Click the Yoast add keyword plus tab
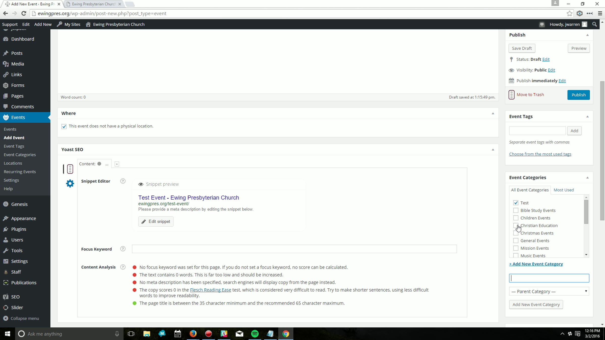This screenshot has width=605, height=340. coord(117,164)
